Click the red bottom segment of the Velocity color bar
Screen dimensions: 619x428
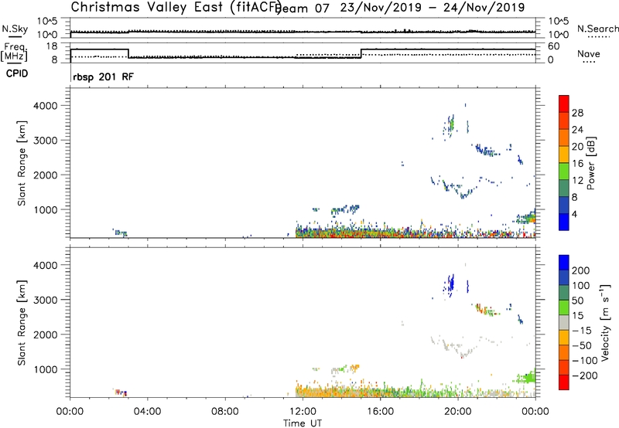click(564, 382)
